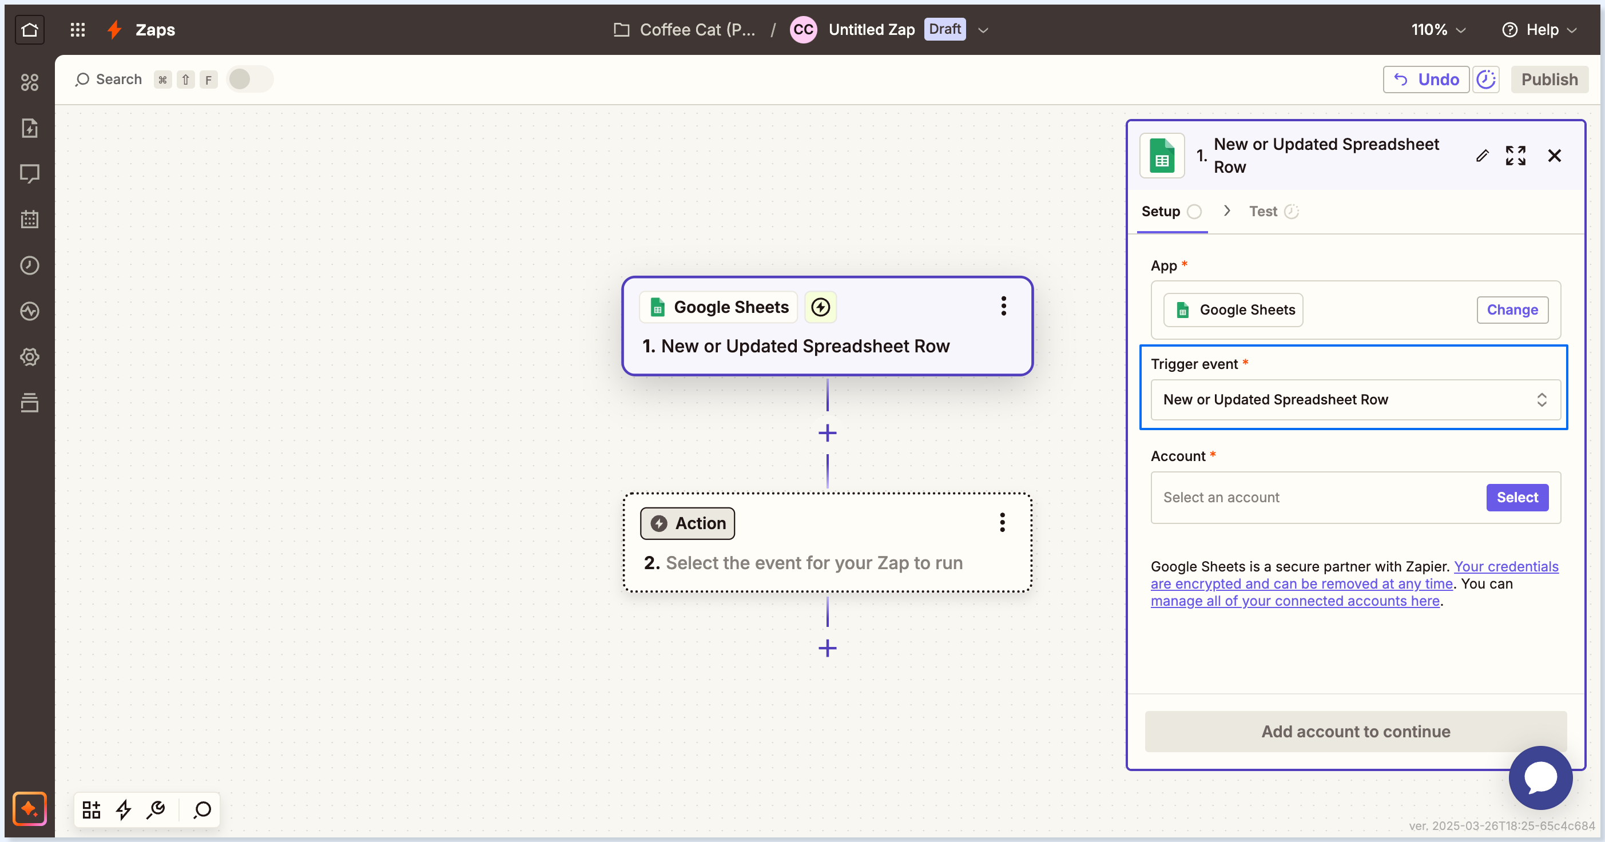Click the add-step grid icon in bottom toolbar
Image resolution: width=1605 pixels, height=842 pixels.
92,809
